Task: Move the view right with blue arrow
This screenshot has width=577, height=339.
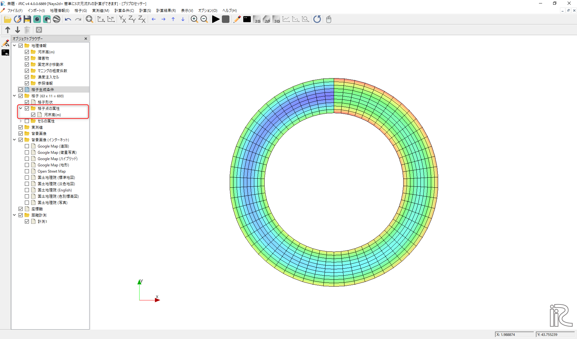Action: click(163, 19)
